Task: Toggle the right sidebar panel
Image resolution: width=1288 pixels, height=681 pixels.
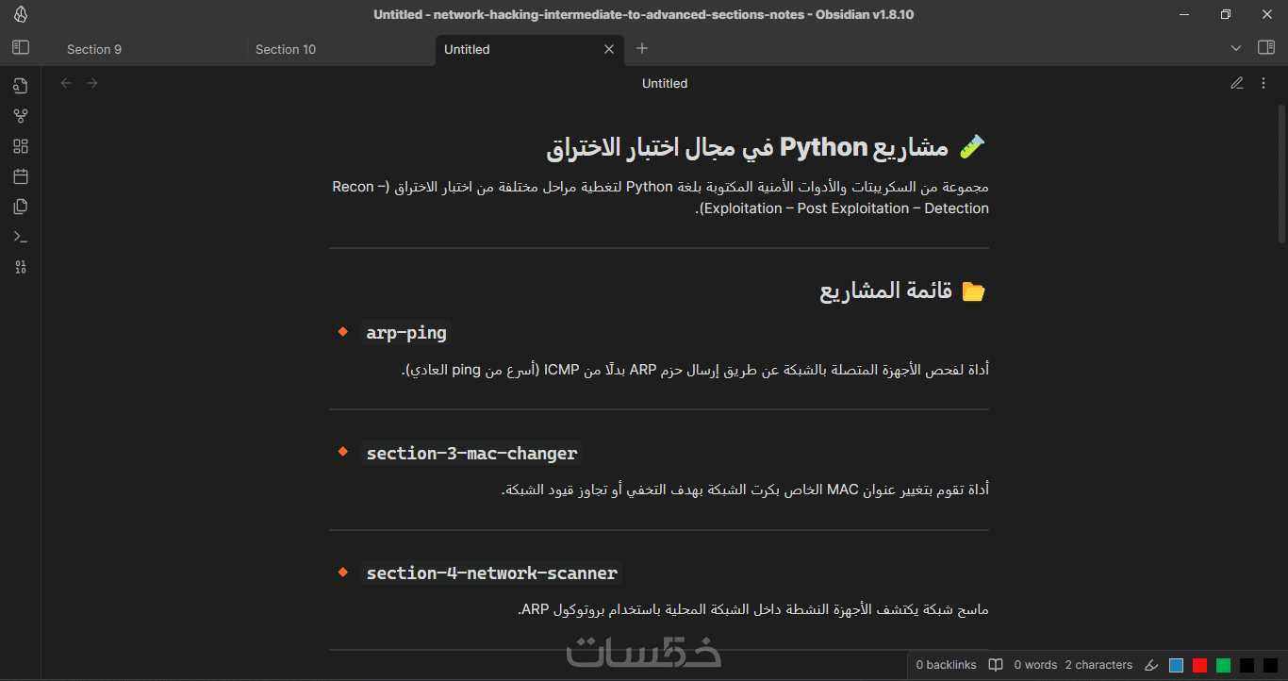Action: (x=1266, y=48)
